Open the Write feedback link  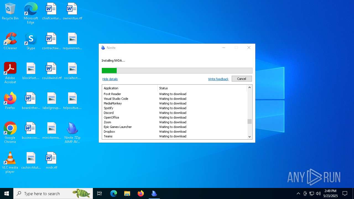tap(218, 79)
